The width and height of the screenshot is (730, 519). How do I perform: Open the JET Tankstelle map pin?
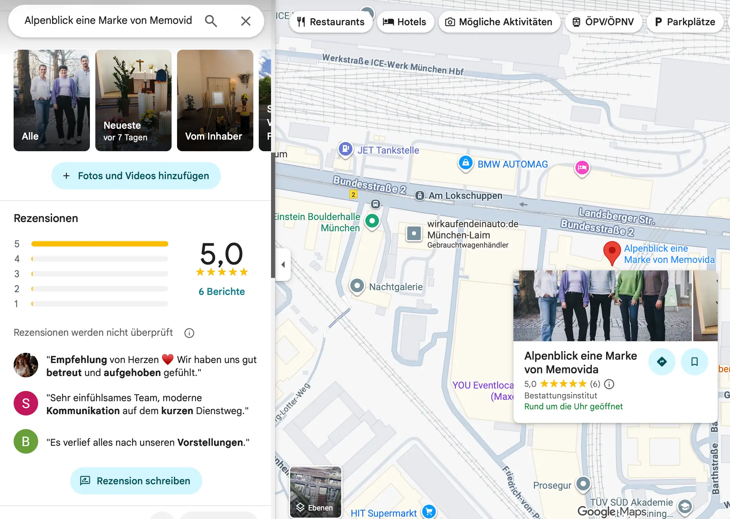point(346,149)
